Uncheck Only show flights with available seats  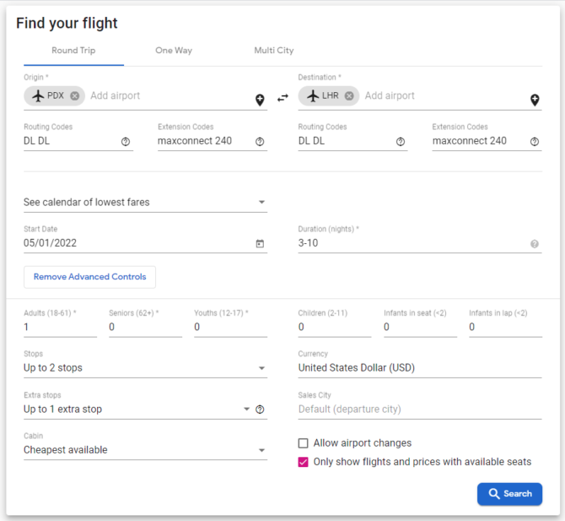click(303, 462)
